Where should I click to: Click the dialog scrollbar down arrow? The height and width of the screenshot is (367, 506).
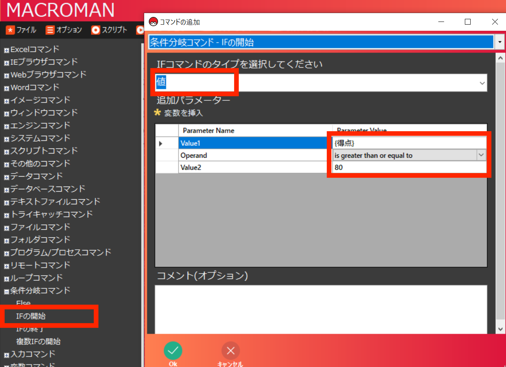coord(500,329)
